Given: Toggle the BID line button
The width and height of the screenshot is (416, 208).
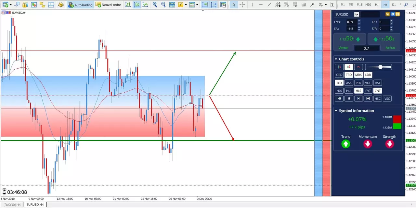Looking at the screenshot, I should [339, 83].
